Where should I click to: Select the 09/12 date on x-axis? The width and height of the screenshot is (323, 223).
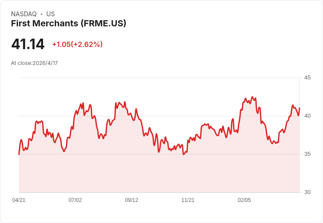(131, 200)
